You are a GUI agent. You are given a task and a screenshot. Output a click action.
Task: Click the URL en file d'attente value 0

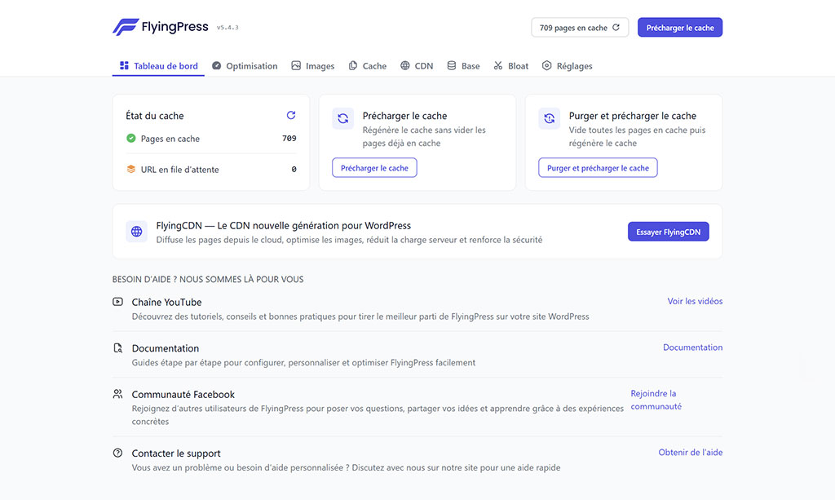(294, 170)
